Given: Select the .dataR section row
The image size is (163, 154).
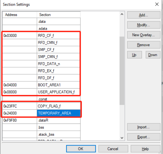Looking at the screenshot, I should click(59, 120).
